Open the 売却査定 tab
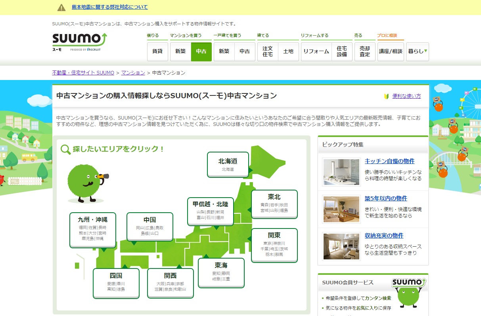 click(365, 52)
